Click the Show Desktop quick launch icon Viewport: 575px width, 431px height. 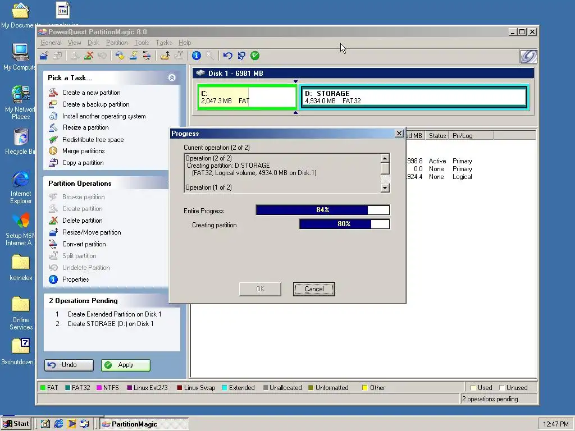coord(45,424)
